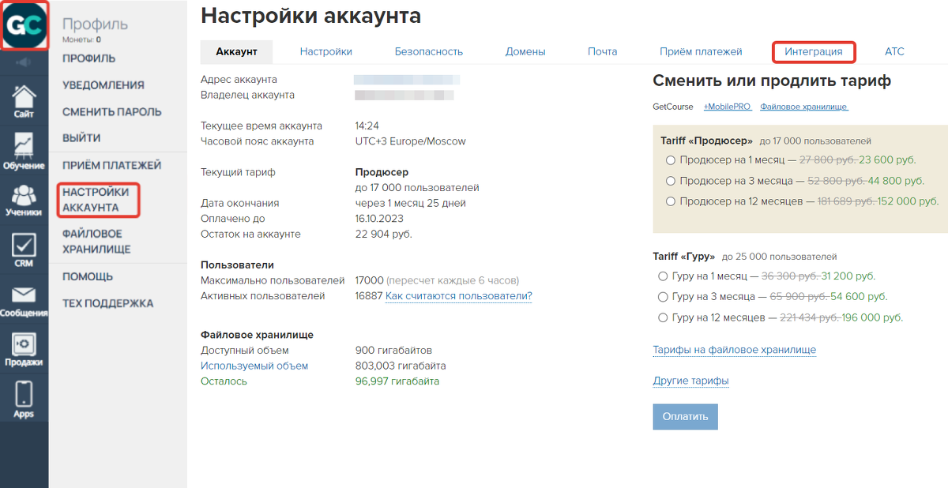Image resolution: width=948 pixels, height=488 pixels.
Task: Click the Используемый объем label
Action: pos(254,366)
